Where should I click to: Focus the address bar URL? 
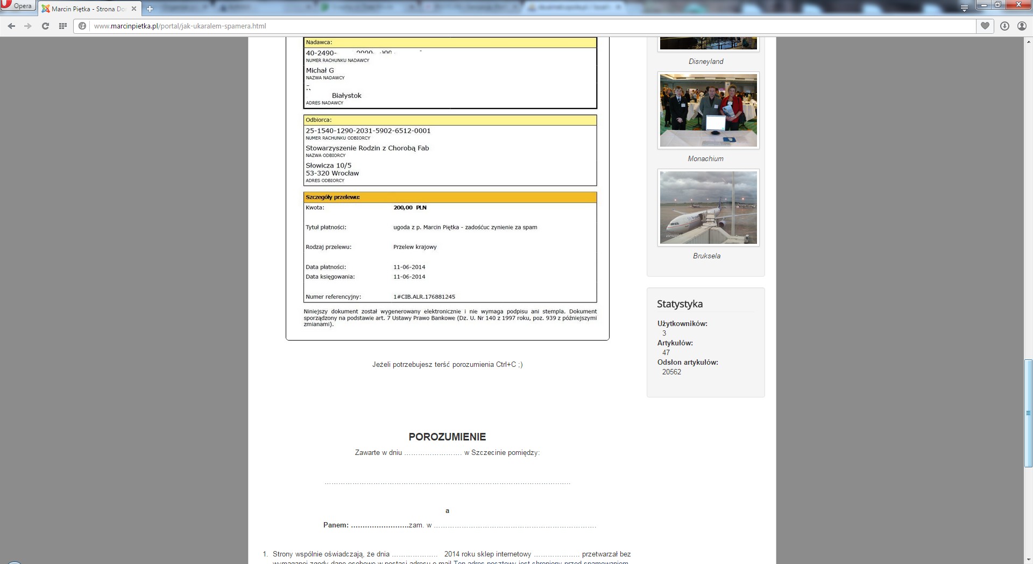180,26
